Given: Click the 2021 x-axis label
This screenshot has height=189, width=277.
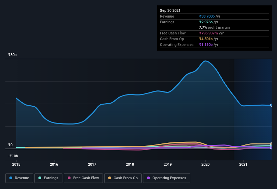Looking at the screenshot, I should [243, 164].
